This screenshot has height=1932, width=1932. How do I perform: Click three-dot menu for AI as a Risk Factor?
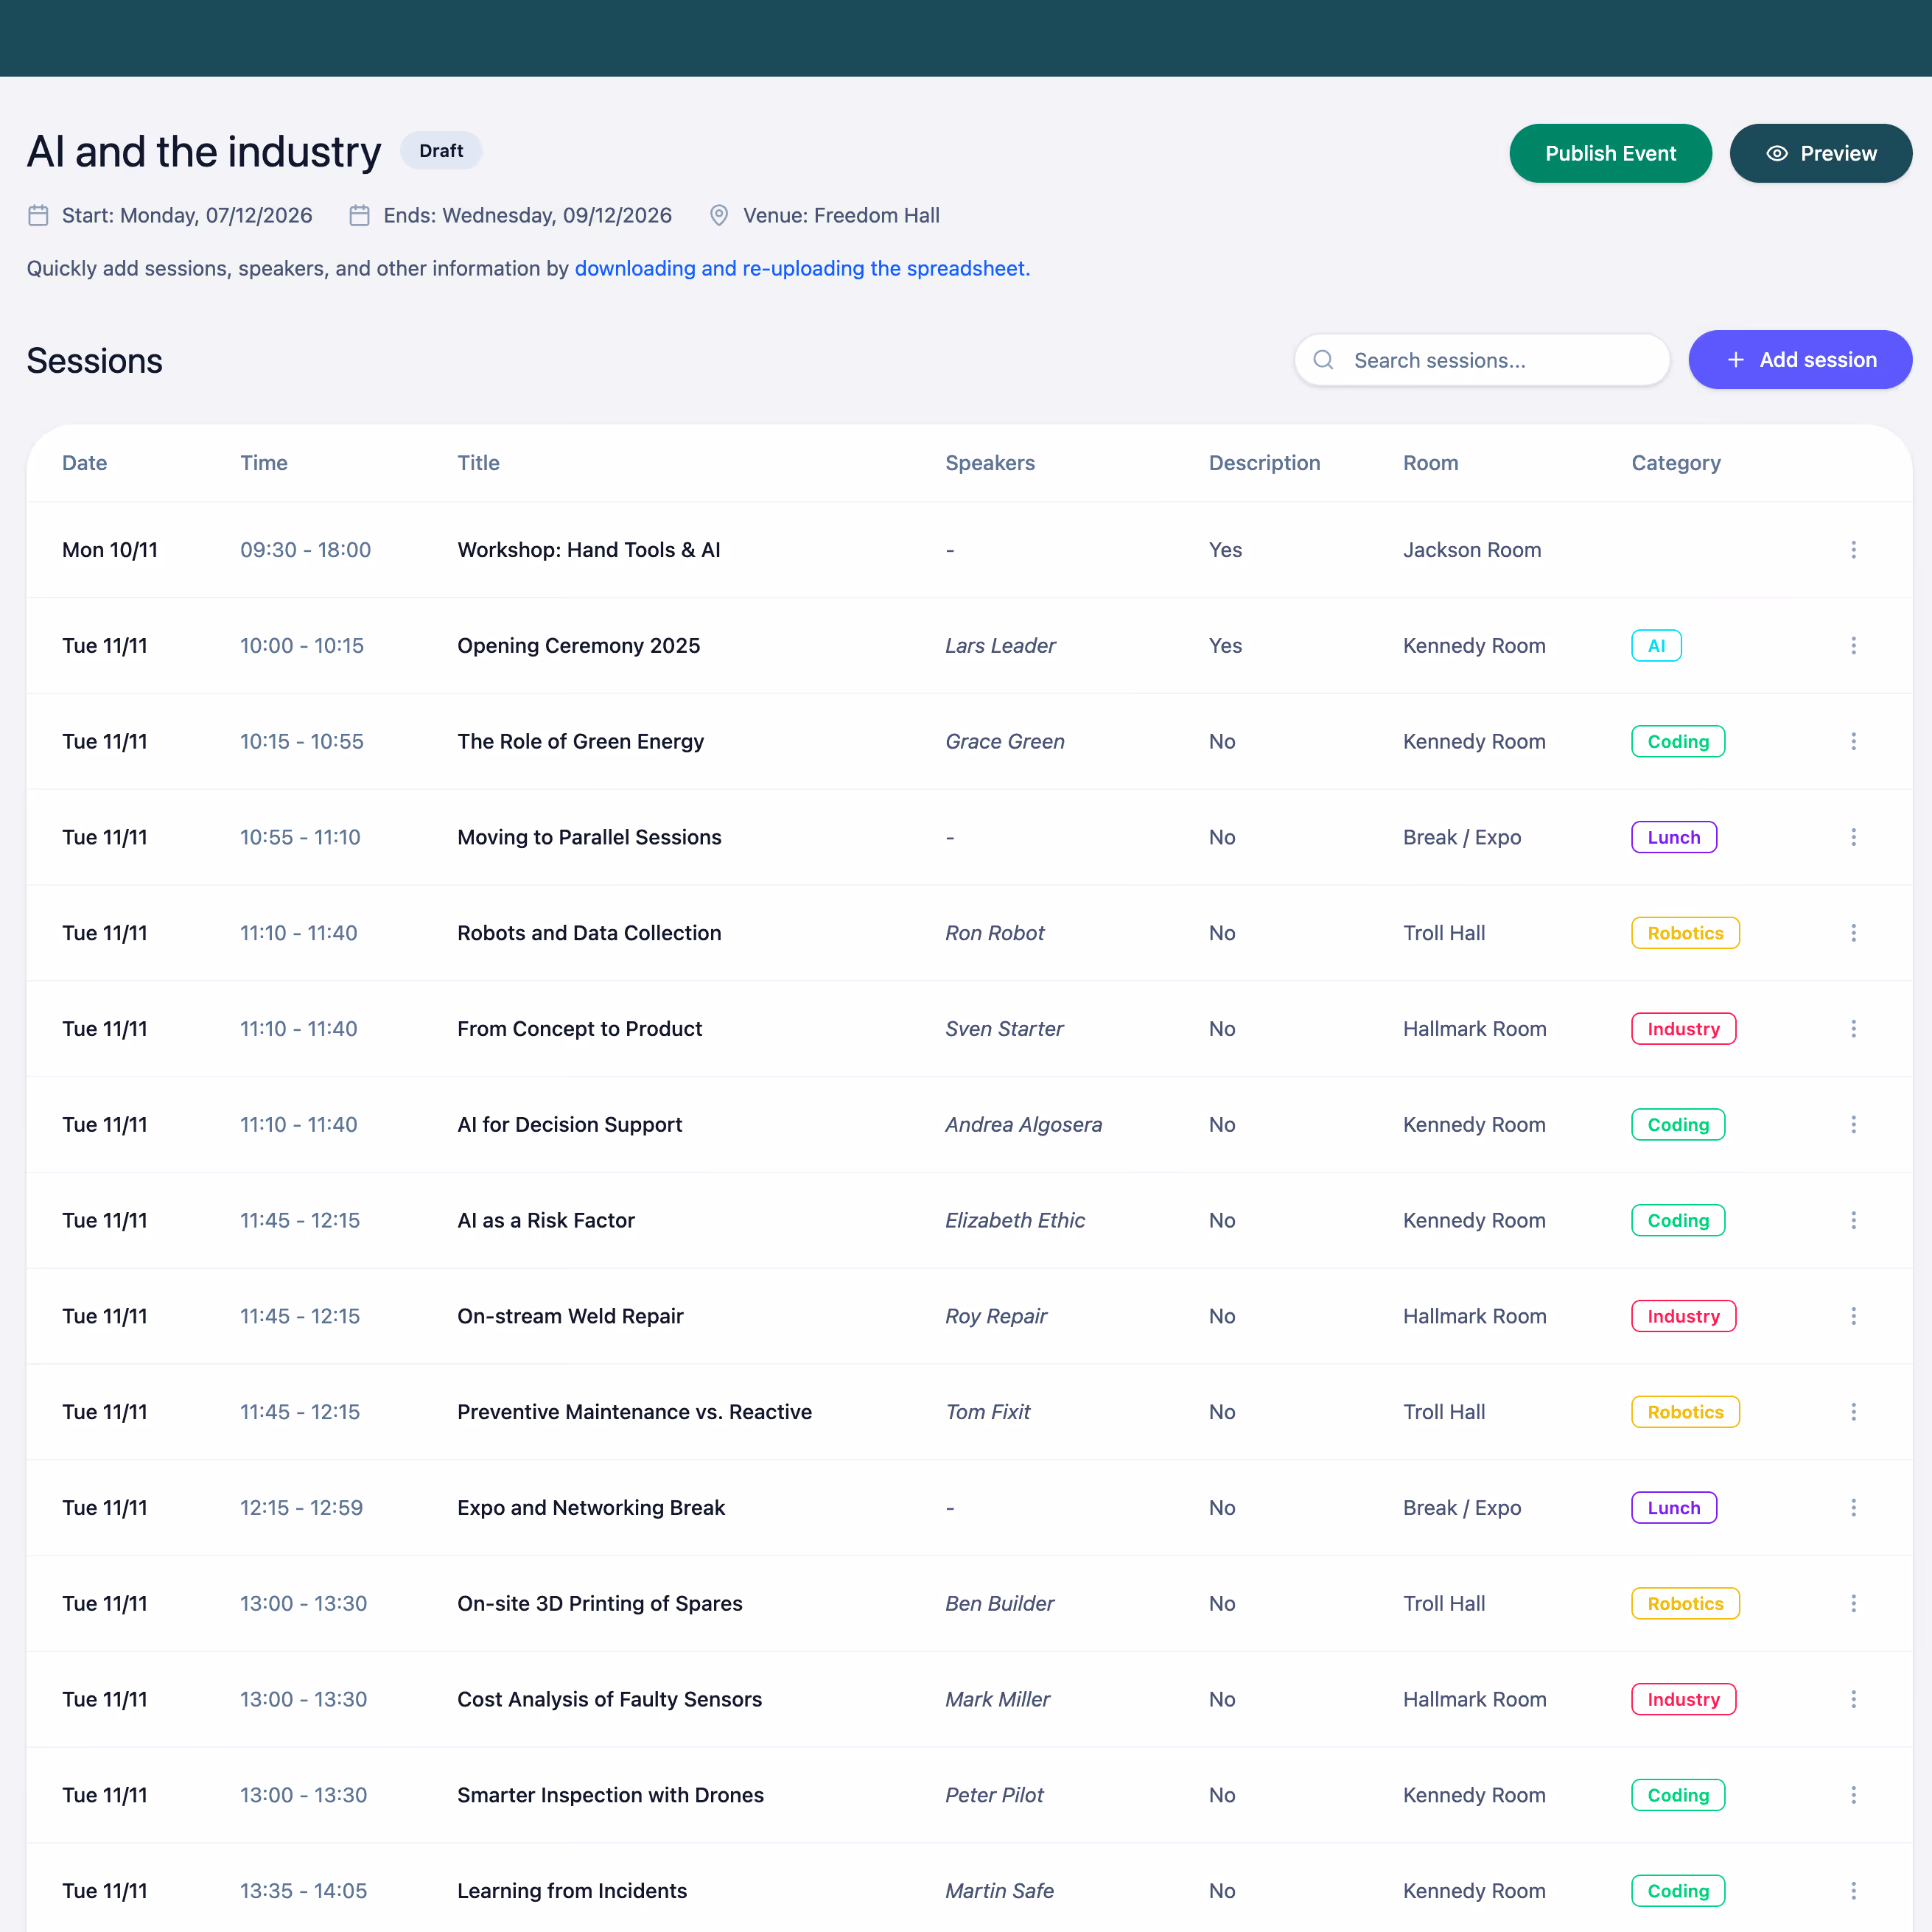(x=1853, y=1220)
